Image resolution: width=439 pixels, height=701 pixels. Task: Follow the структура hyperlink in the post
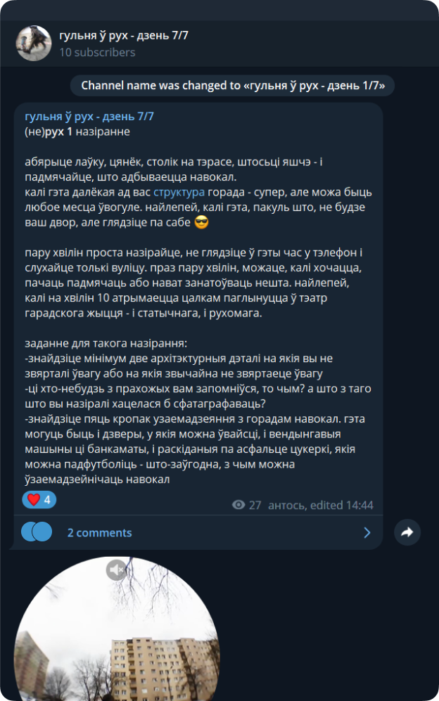click(x=179, y=192)
